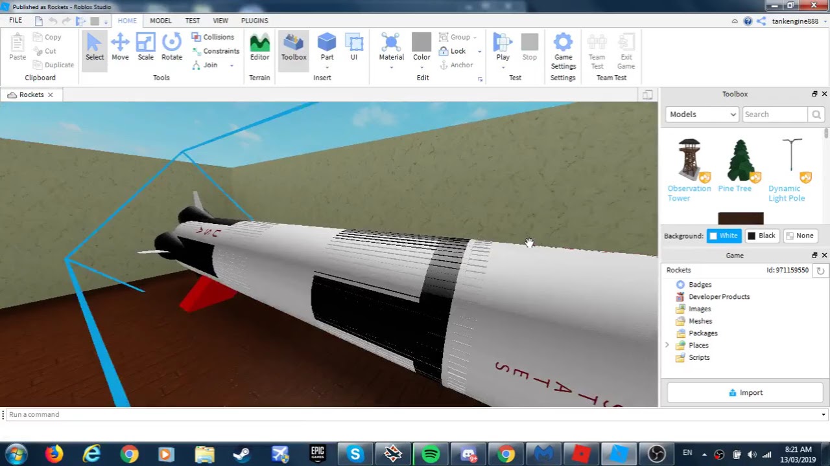Screen dimensions: 830x466
Task: Click the Duplicate button
Action: pos(53,65)
